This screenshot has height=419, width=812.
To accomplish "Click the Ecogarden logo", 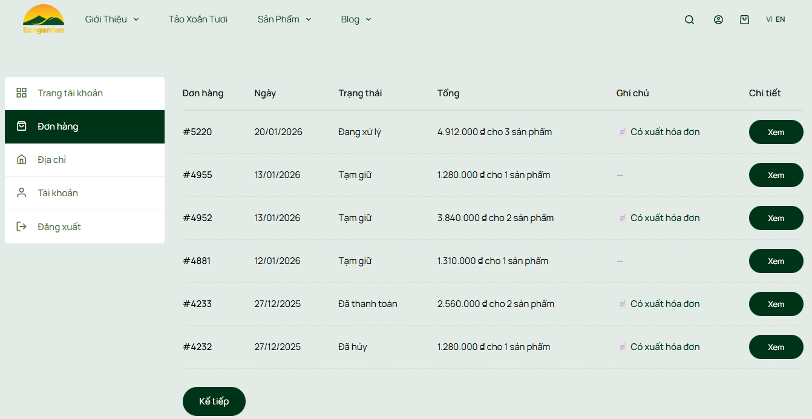I will pyautogui.click(x=43, y=19).
